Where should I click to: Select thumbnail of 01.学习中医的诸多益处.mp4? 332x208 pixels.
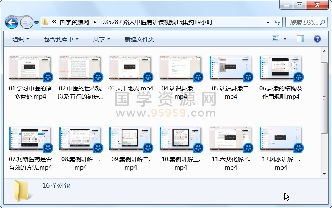(x=30, y=68)
